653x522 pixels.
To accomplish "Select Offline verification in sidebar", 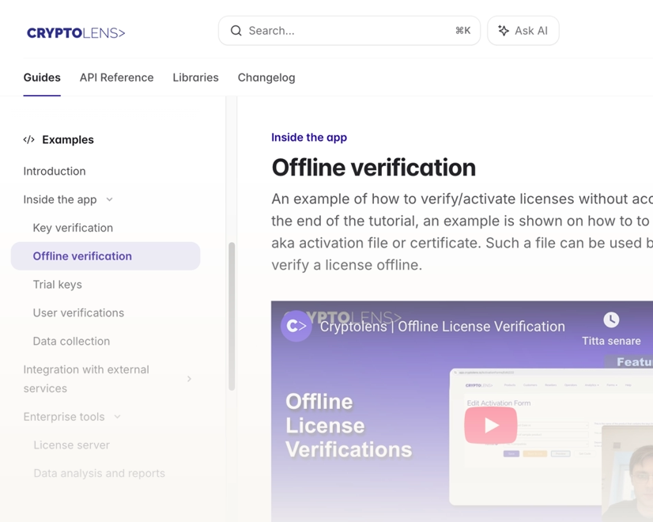I will (105, 256).
